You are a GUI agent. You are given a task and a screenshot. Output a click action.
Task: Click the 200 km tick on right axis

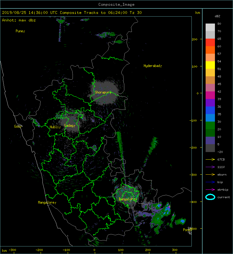coord(194,39)
